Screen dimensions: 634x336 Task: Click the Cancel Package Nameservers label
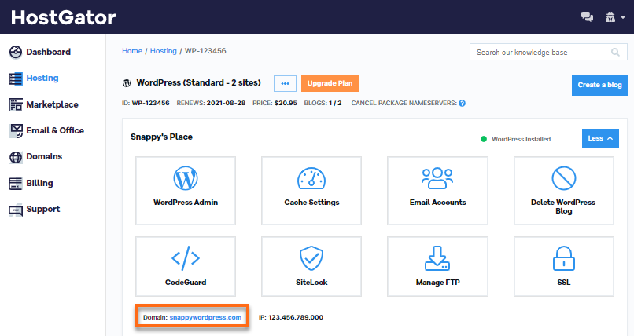pos(404,104)
